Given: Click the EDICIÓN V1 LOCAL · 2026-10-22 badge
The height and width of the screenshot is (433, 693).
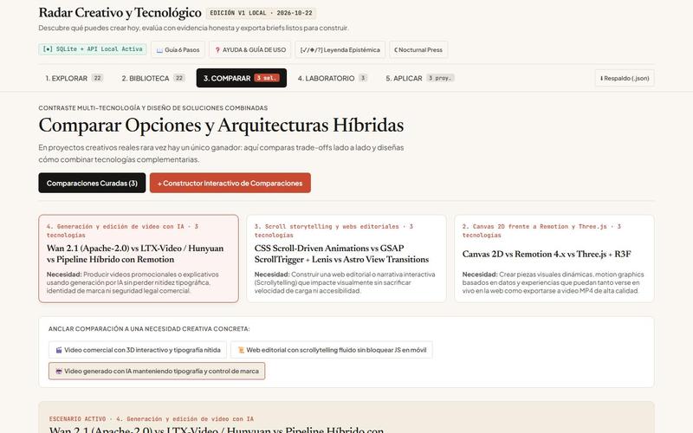Looking at the screenshot, I should 261,13.
